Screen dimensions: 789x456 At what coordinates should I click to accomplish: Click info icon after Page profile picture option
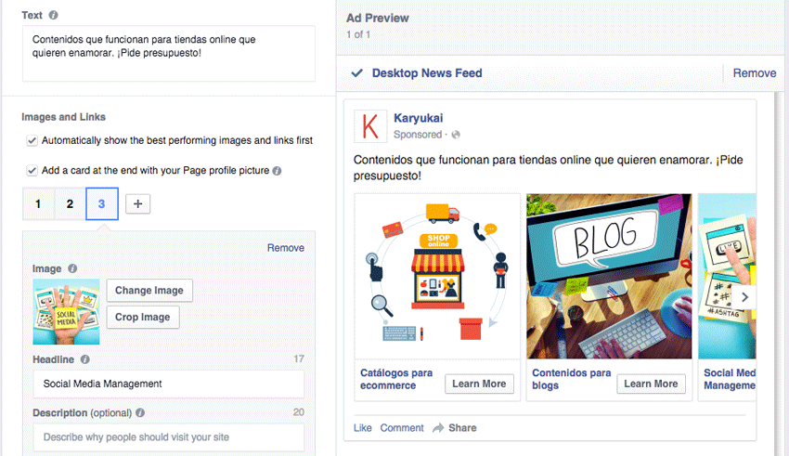click(x=277, y=171)
